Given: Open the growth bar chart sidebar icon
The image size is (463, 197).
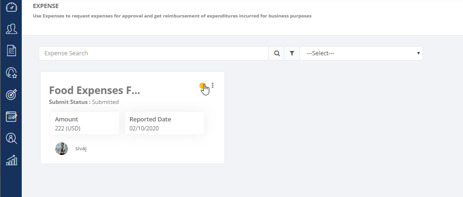Looking at the screenshot, I should point(11,160).
